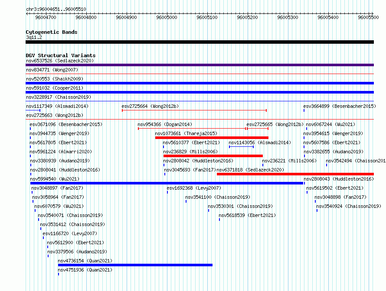386x291 pixels.
Task: Click the blue nsv4736154 variant bar
Action: pyautogui.click(x=135, y=265)
